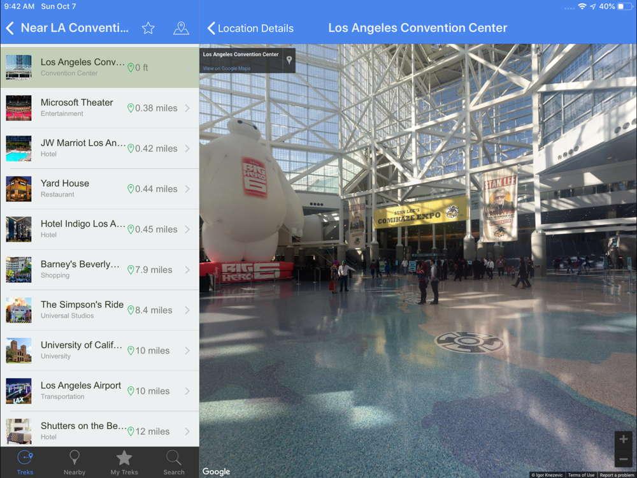Open The Simpson's Ride chevron
Viewport: 637px width, 478px height.
[x=187, y=310]
